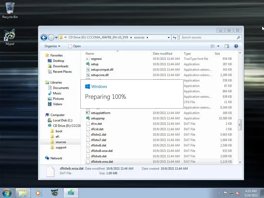The image size is (264, 198).
Task: Go back with the Explorer back arrow
Action: point(44,37)
